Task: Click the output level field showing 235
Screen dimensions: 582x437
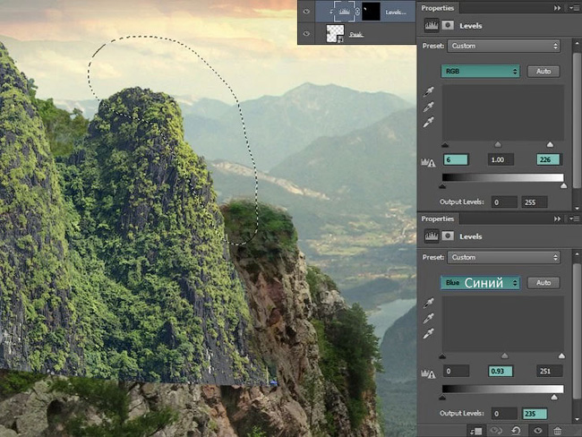Action: [x=535, y=414]
